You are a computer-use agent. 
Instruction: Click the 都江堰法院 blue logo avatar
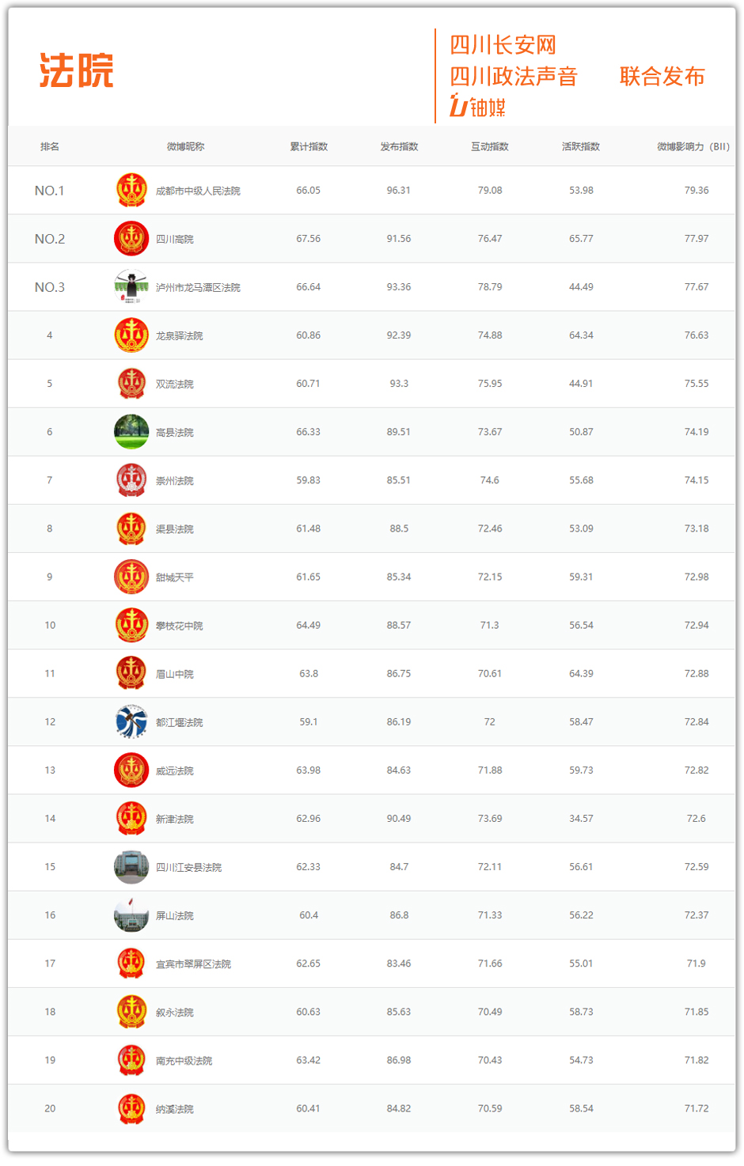(x=131, y=721)
